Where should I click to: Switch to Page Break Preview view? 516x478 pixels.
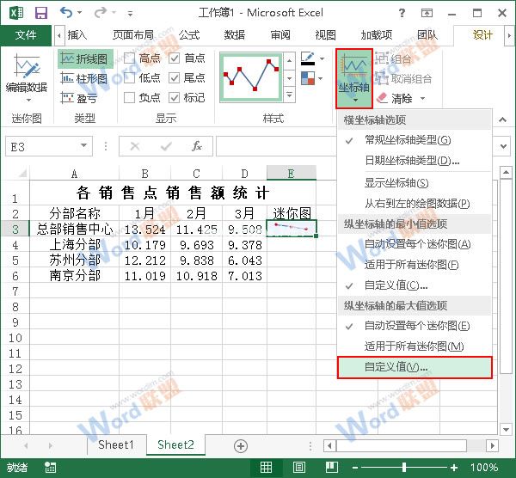click(x=332, y=467)
